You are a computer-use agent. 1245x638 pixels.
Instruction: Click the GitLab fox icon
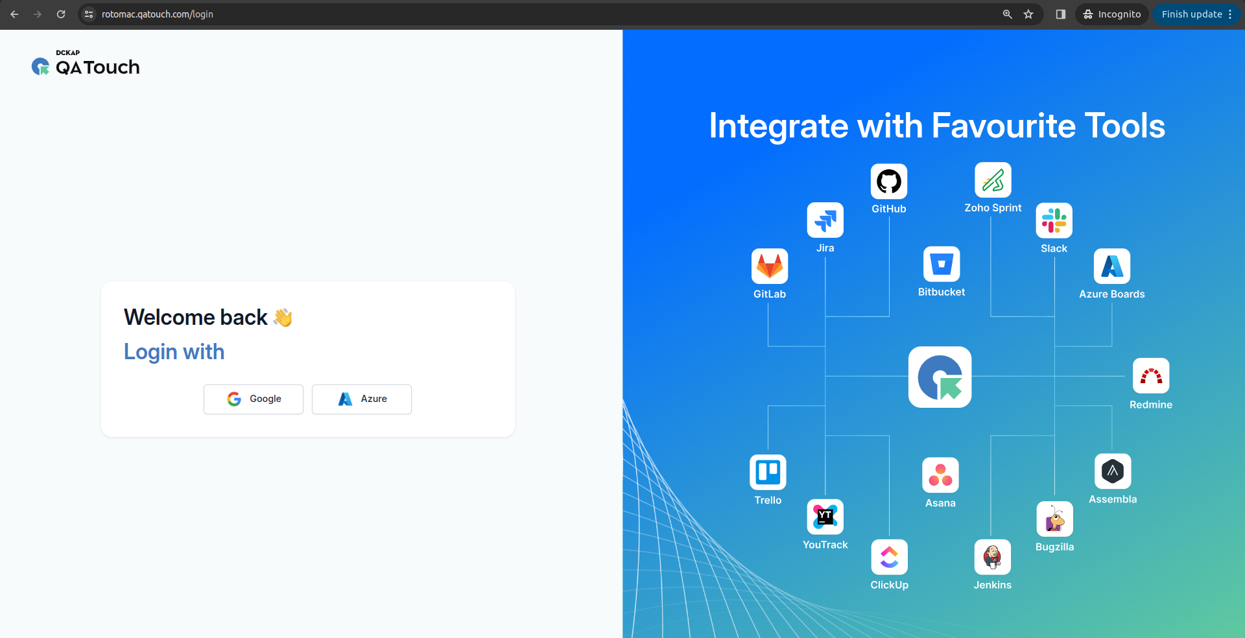point(770,266)
